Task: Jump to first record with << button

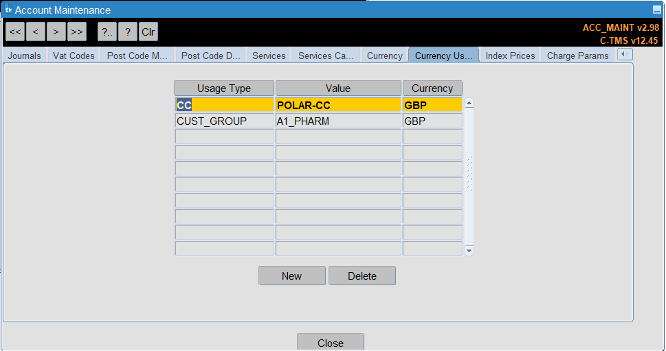Action: tap(15, 32)
